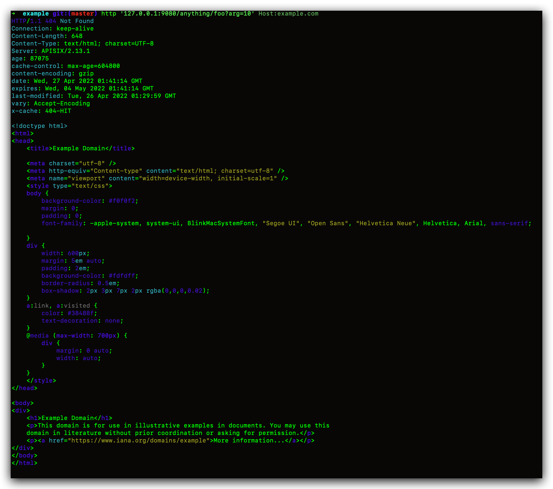Click the '<!doctype html>' line

point(39,126)
